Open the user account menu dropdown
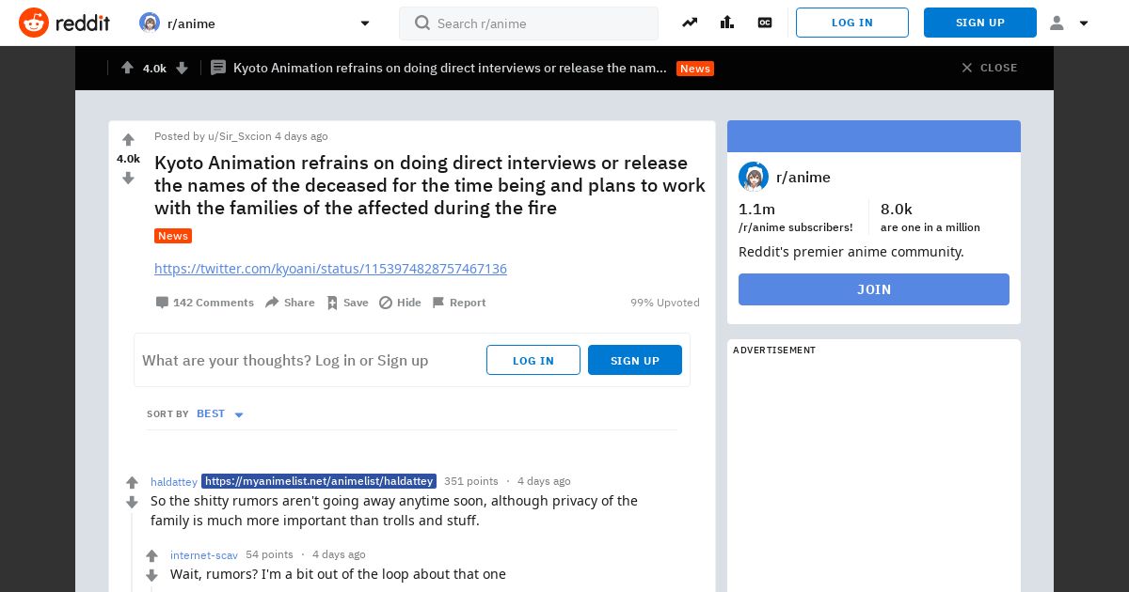This screenshot has height=592, width=1129. (x=1069, y=23)
